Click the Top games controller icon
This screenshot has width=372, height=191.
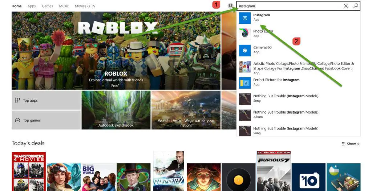[17, 120]
